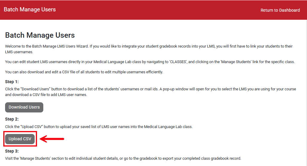
Task: Click the quoted "Upload CSV" text in Step 2 instructions
Action: 32,127
